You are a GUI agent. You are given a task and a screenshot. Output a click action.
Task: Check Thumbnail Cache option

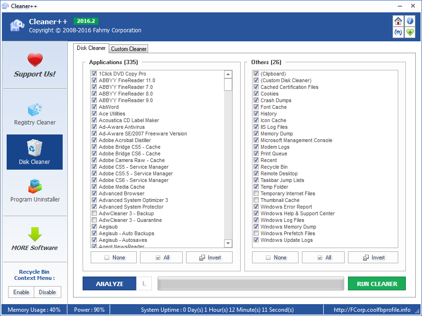[256, 200]
